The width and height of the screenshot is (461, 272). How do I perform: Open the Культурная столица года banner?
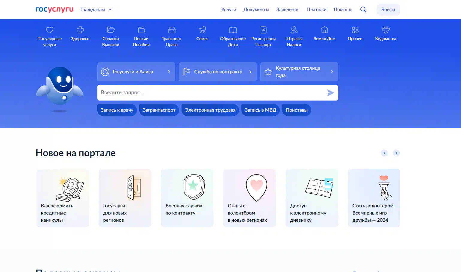tap(299, 72)
